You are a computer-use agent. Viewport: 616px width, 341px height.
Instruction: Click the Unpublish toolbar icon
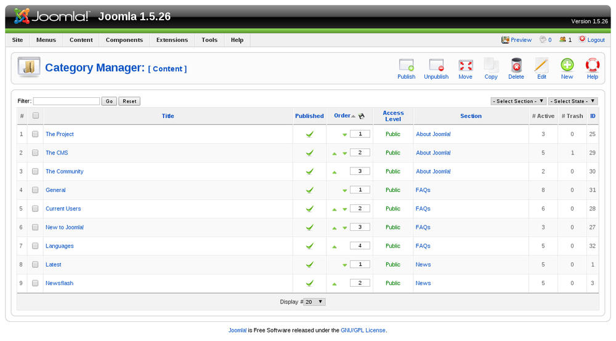point(436,65)
